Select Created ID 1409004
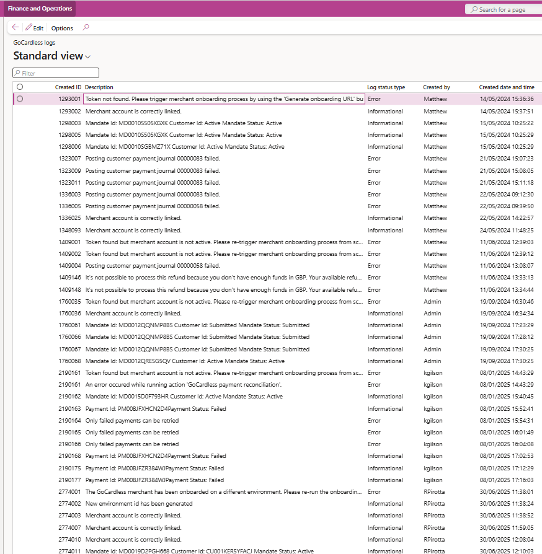 [x=69, y=266]
